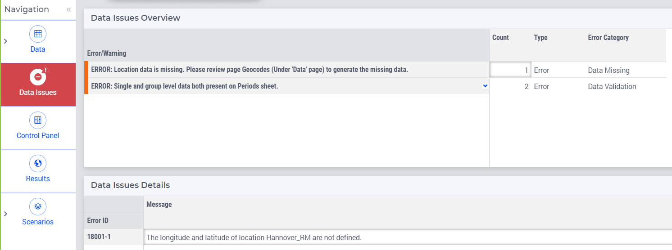Click the Error Category column header
This screenshot has width=672, height=250.
pos(608,38)
